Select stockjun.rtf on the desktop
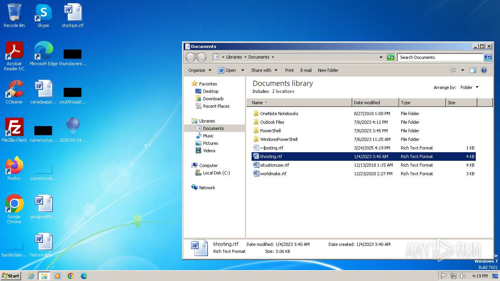 point(73,16)
